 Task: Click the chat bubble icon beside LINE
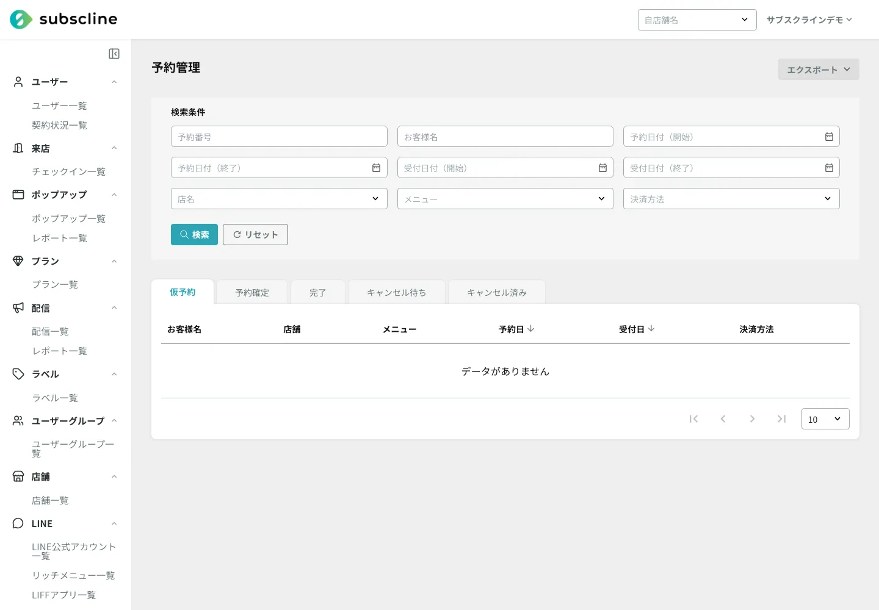[18, 523]
